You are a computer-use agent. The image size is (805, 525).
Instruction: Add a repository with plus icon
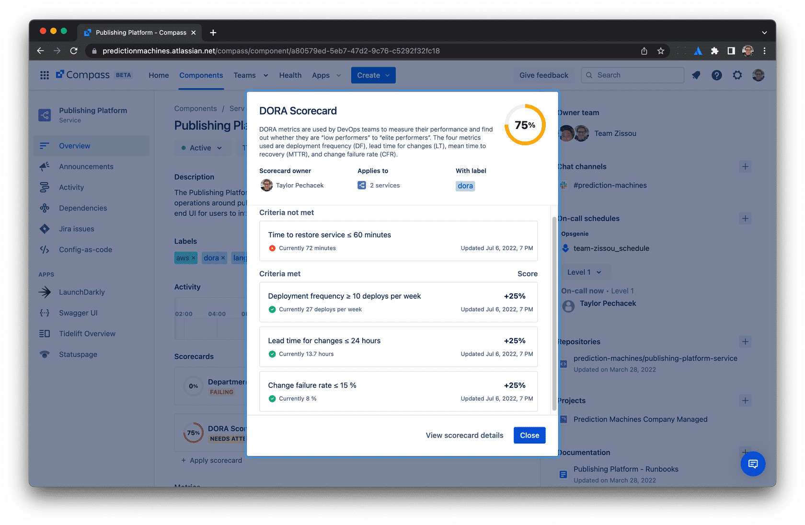(x=745, y=342)
